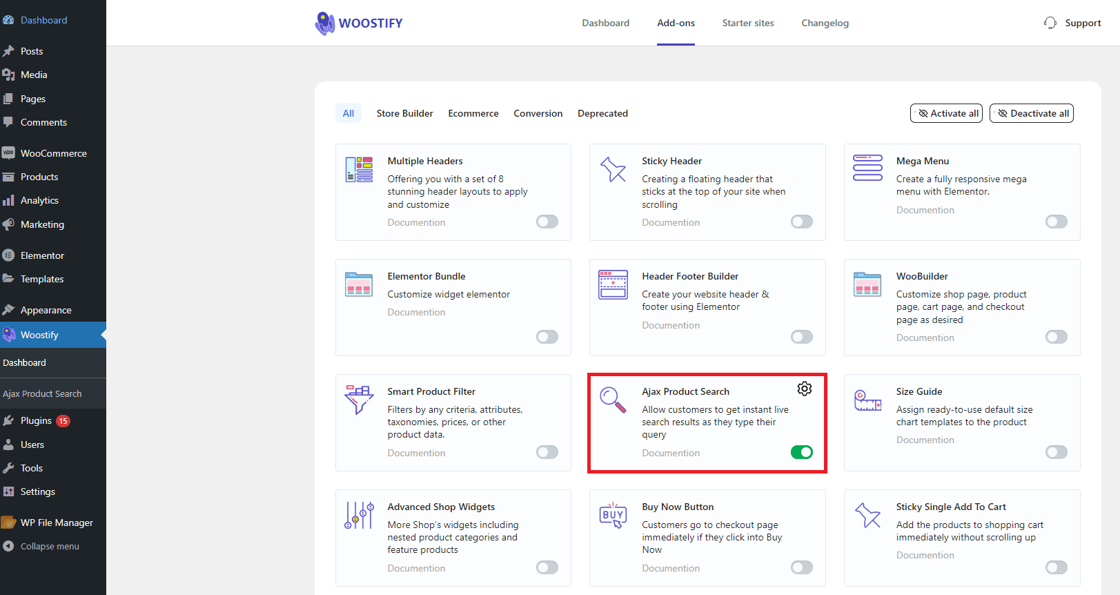1120x595 pixels.
Task: Open Appearance menu in sidebar
Action: (x=53, y=310)
